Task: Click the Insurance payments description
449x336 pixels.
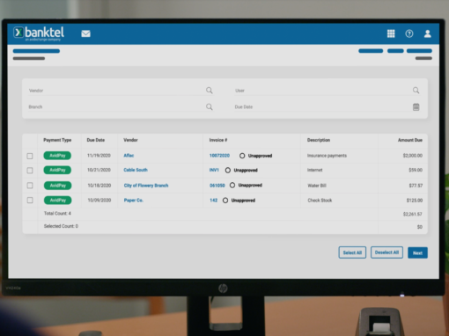Action: pos(327,156)
